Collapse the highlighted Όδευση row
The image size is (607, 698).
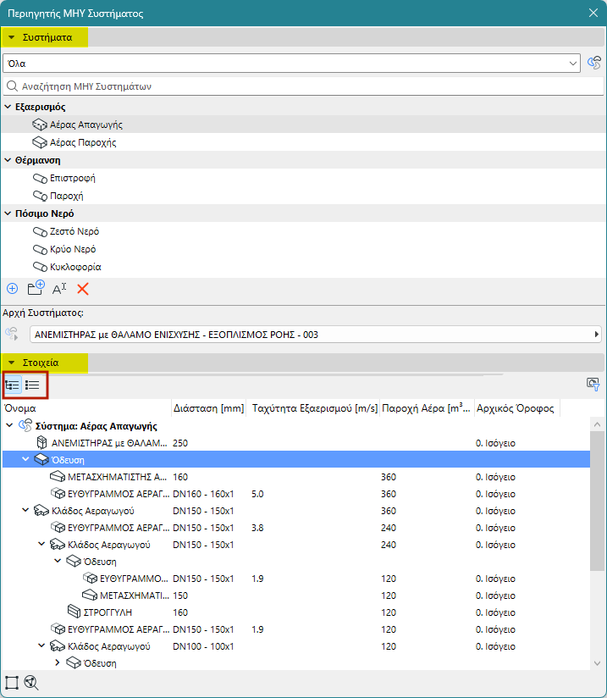click(x=25, y=459)
